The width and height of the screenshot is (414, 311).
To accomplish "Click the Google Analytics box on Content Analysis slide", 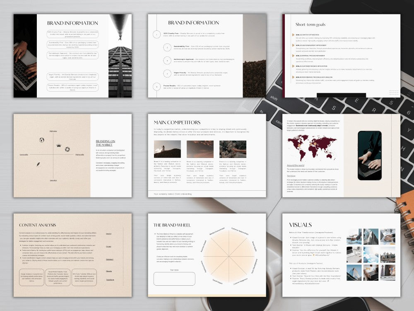I will tap(31, 277).
